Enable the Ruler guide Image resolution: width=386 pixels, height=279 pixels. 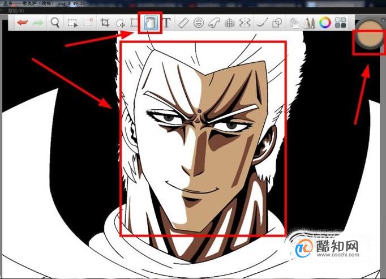click(x=183, y=23)
